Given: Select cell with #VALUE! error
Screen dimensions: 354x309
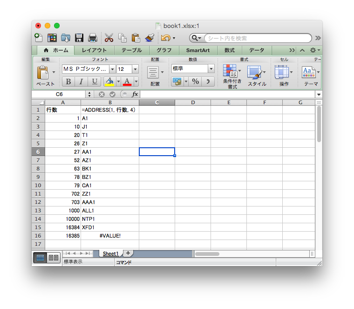Looking at the screenshot, I should [x=110, y=235].
